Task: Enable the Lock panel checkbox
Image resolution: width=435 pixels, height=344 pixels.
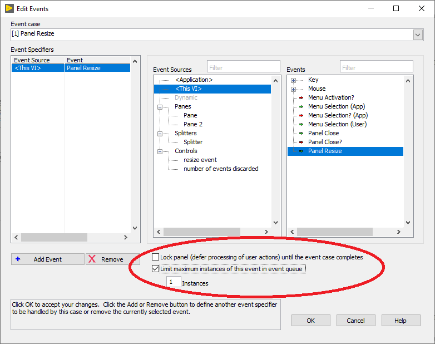Action: click(x=155, y=257)
